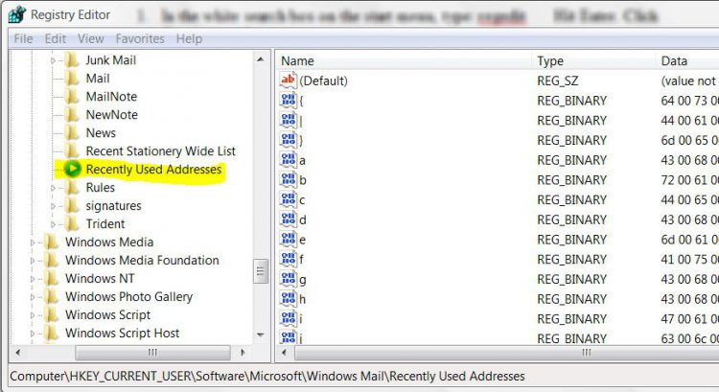Expand the Windows Photo Gallery node

click(32, 297)
